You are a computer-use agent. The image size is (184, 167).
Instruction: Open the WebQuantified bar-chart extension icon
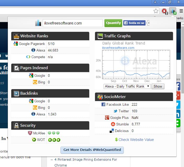(x=173, y=11)
